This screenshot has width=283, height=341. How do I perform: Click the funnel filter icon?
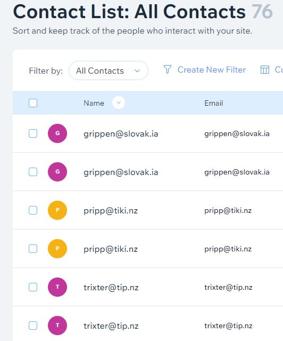[168, 69]
